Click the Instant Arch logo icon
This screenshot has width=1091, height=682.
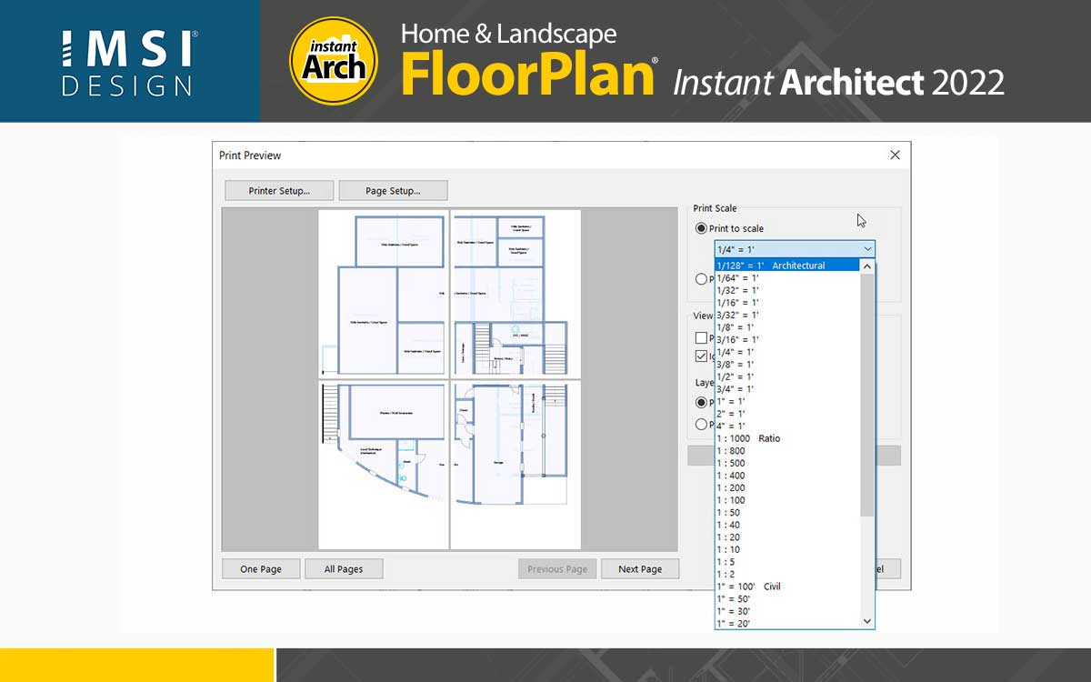click(x=334, y=61)
